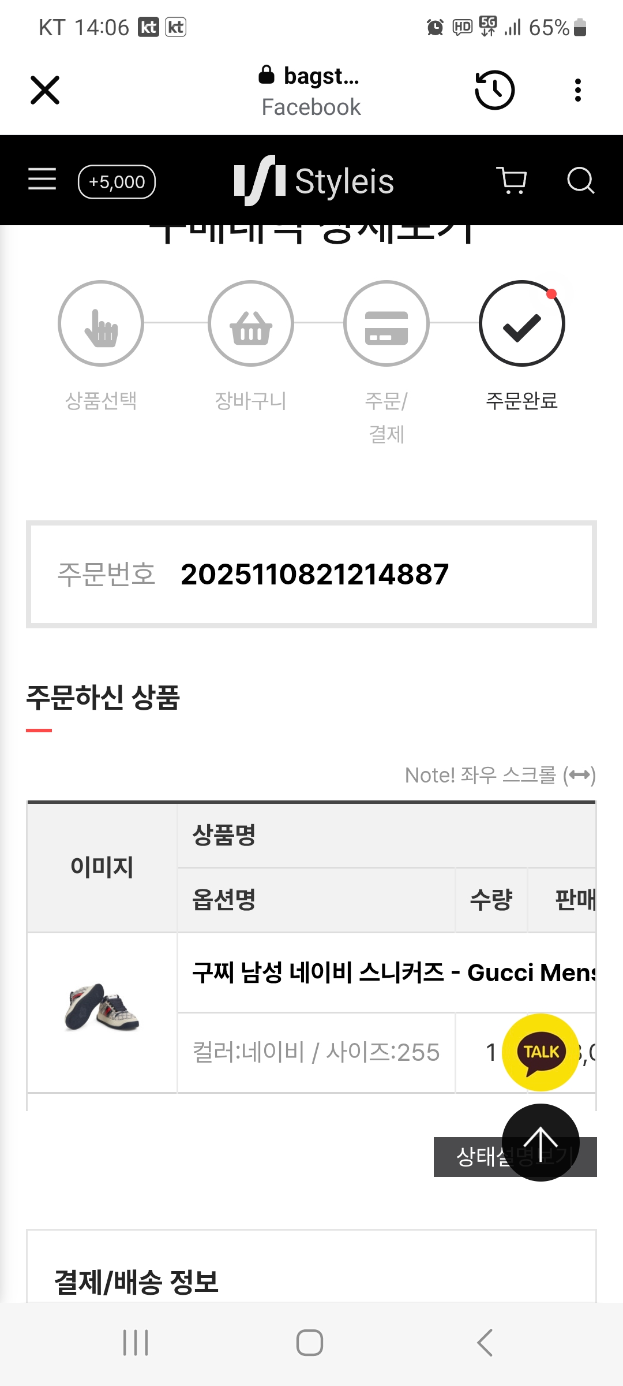Image resolution: width=623 pixels, height=1386 pixels.
Task: Close the in-app browser with X
Action: click(x=45, y=90)
